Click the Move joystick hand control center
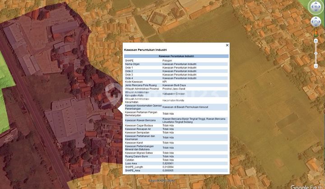This screenshot has height=189, width=325. point(316,22)
